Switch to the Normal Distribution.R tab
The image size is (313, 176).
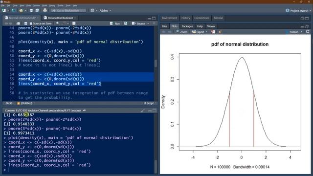22,18
